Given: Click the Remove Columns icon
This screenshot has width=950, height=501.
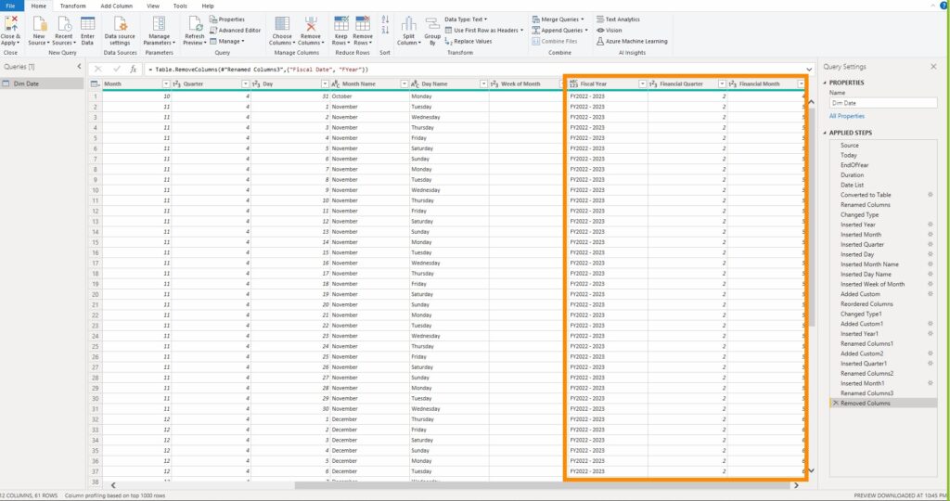Looking at the screenshot, I should tap(311, 24).
